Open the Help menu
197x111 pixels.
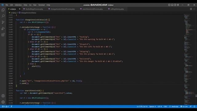click(x=48, y=5)
